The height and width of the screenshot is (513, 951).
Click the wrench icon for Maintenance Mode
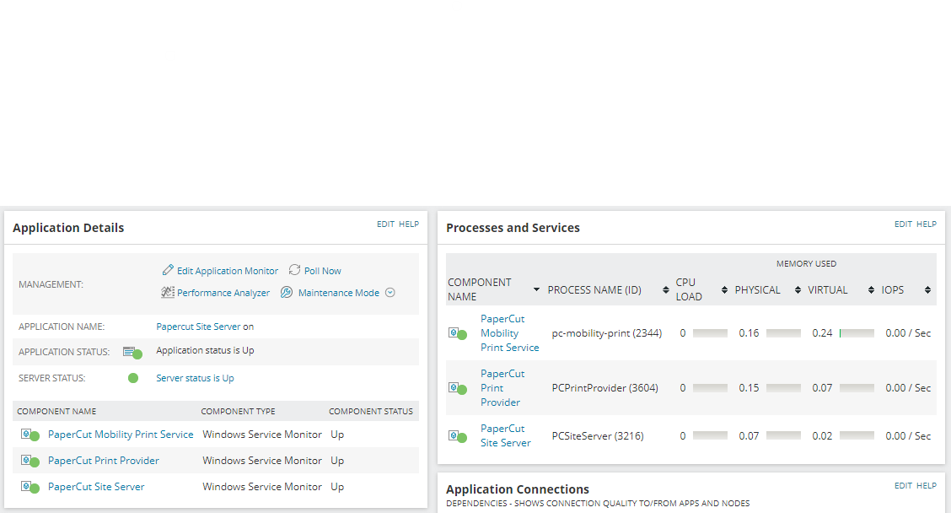point(287,292)
